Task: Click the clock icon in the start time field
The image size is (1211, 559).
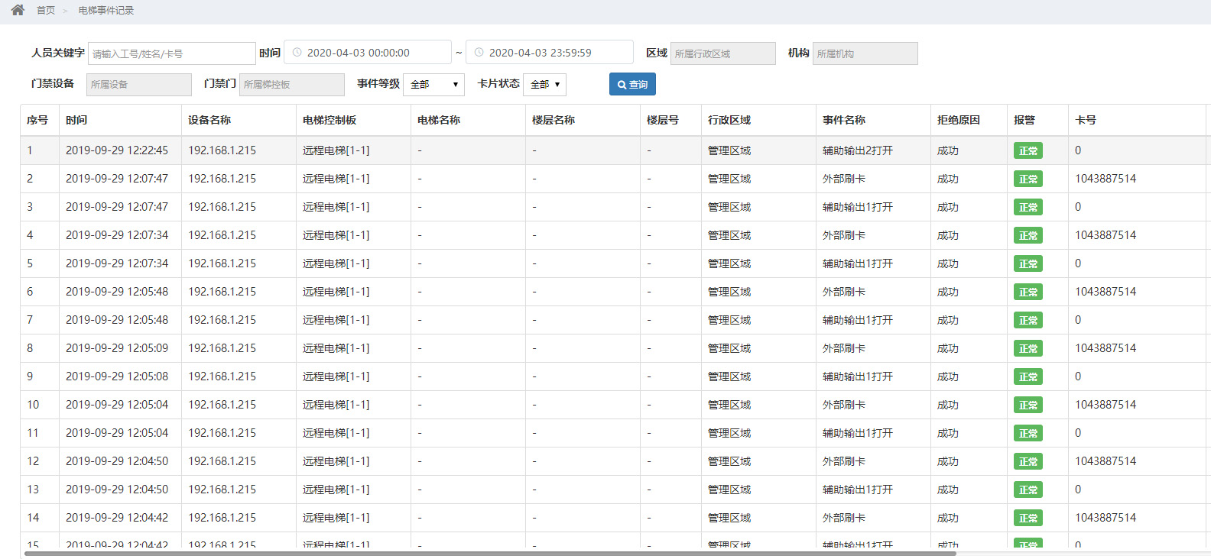Action: click(297, 53)
